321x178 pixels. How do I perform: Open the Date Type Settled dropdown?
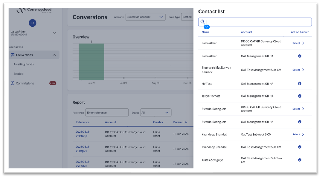(x=187, y=17)
